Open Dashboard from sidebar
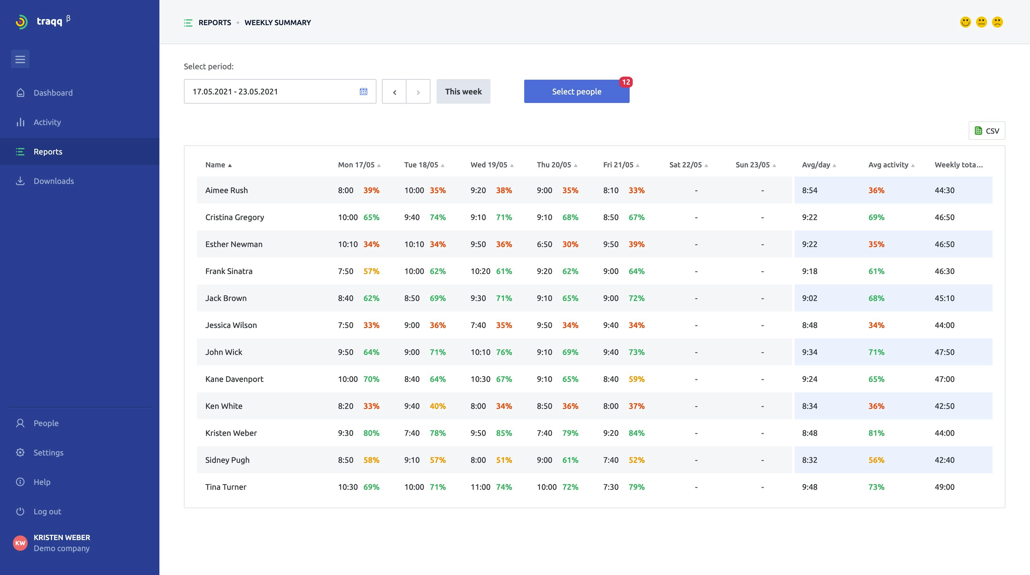Viewport: 1030px width, 575px height. click(53, 93)
